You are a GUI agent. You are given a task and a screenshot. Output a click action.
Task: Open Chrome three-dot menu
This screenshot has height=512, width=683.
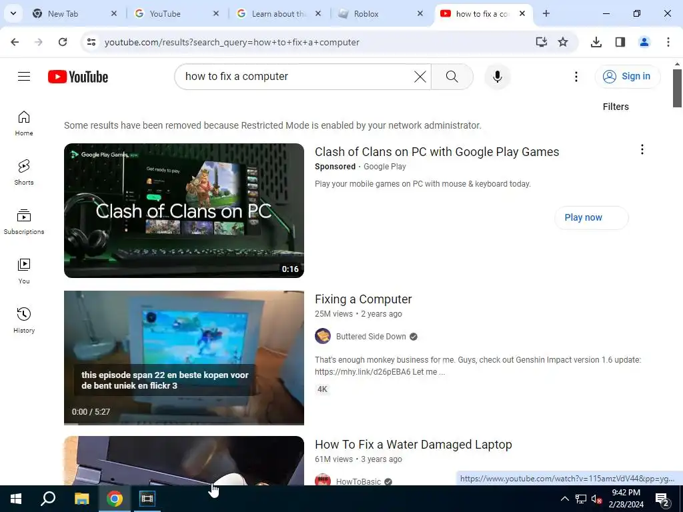pyautogui.click(x=668, y=42)
